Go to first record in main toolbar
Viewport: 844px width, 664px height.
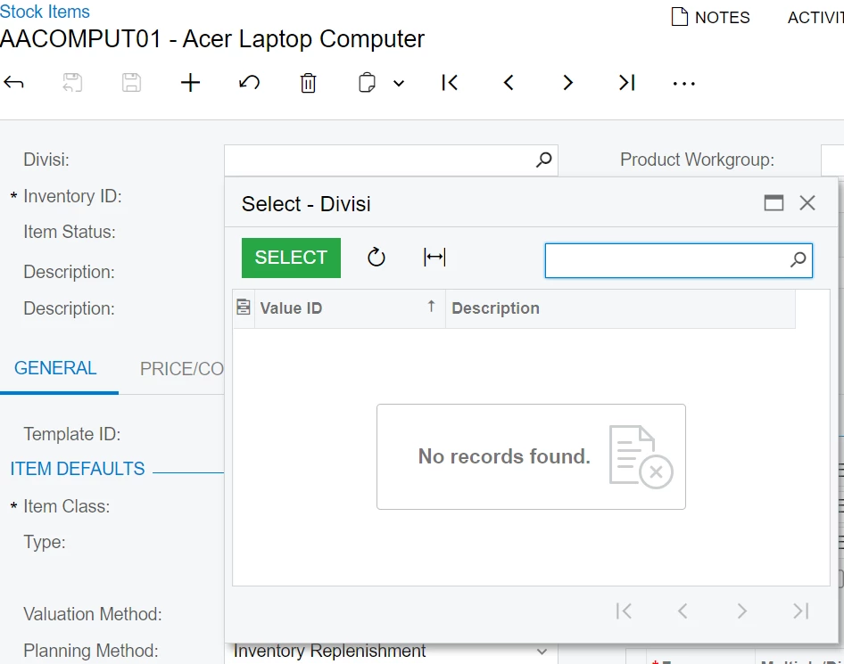pos(450,83)
